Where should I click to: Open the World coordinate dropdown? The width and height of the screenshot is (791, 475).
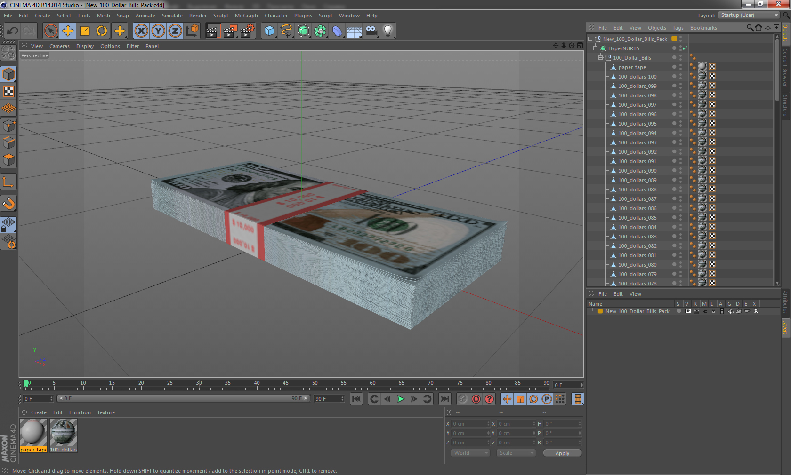[470, 453]
